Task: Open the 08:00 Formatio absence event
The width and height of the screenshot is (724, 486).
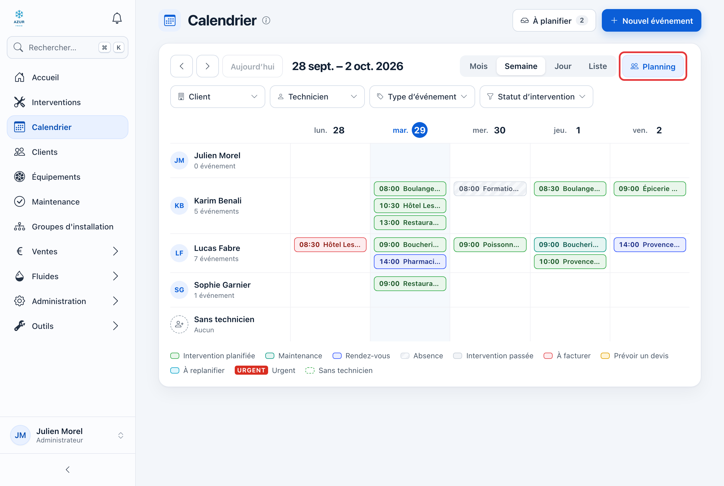Action: [490, 188]
